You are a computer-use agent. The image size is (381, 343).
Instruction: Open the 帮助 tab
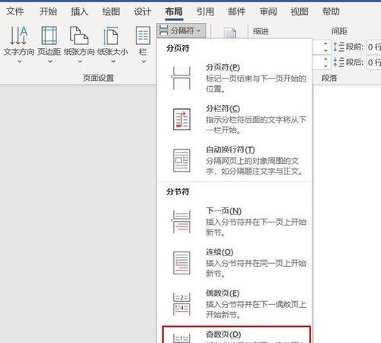coord(331,11)
